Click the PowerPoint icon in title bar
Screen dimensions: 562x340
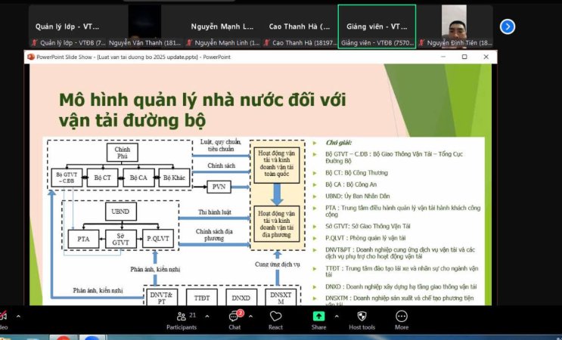pyautogui.click(x=31, y=57)
